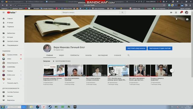Open Steam from the taskbar

[x=50, y=107]
